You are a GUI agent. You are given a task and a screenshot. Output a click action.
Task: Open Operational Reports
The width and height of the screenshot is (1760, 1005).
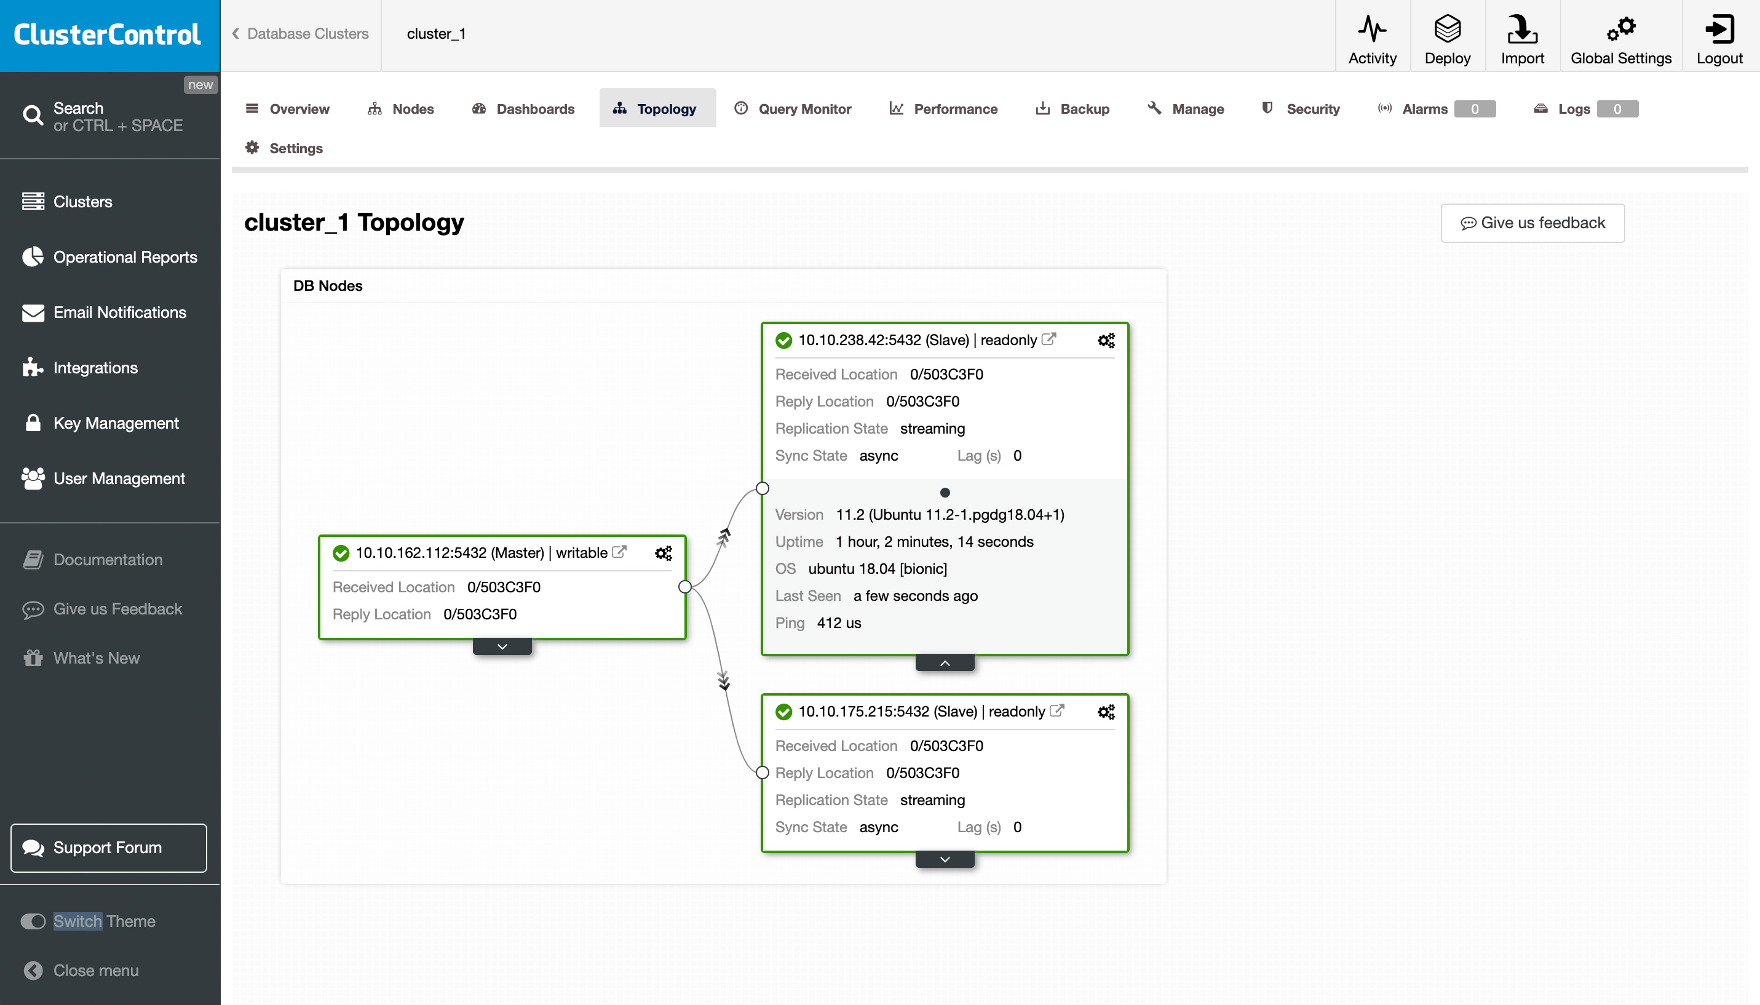coord(109,256)
